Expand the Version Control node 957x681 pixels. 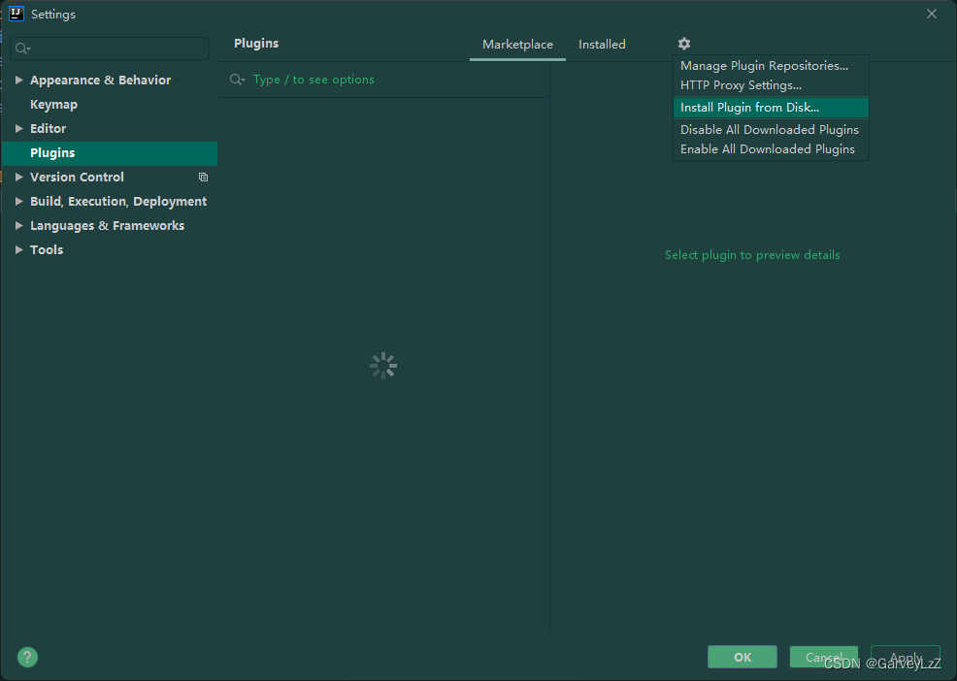point(17,177)
